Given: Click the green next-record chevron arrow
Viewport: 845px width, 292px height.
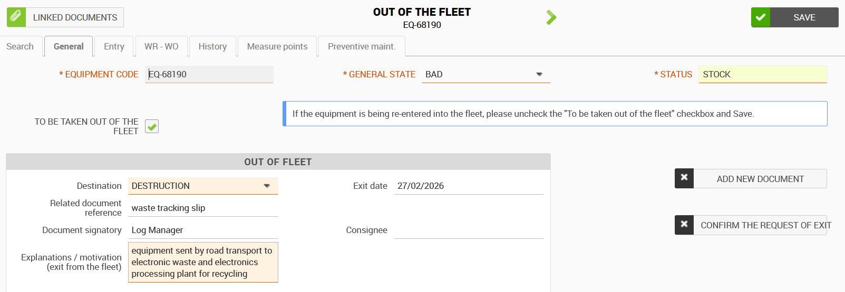Looking at the screenshot, I should click(x=551, y=17).
